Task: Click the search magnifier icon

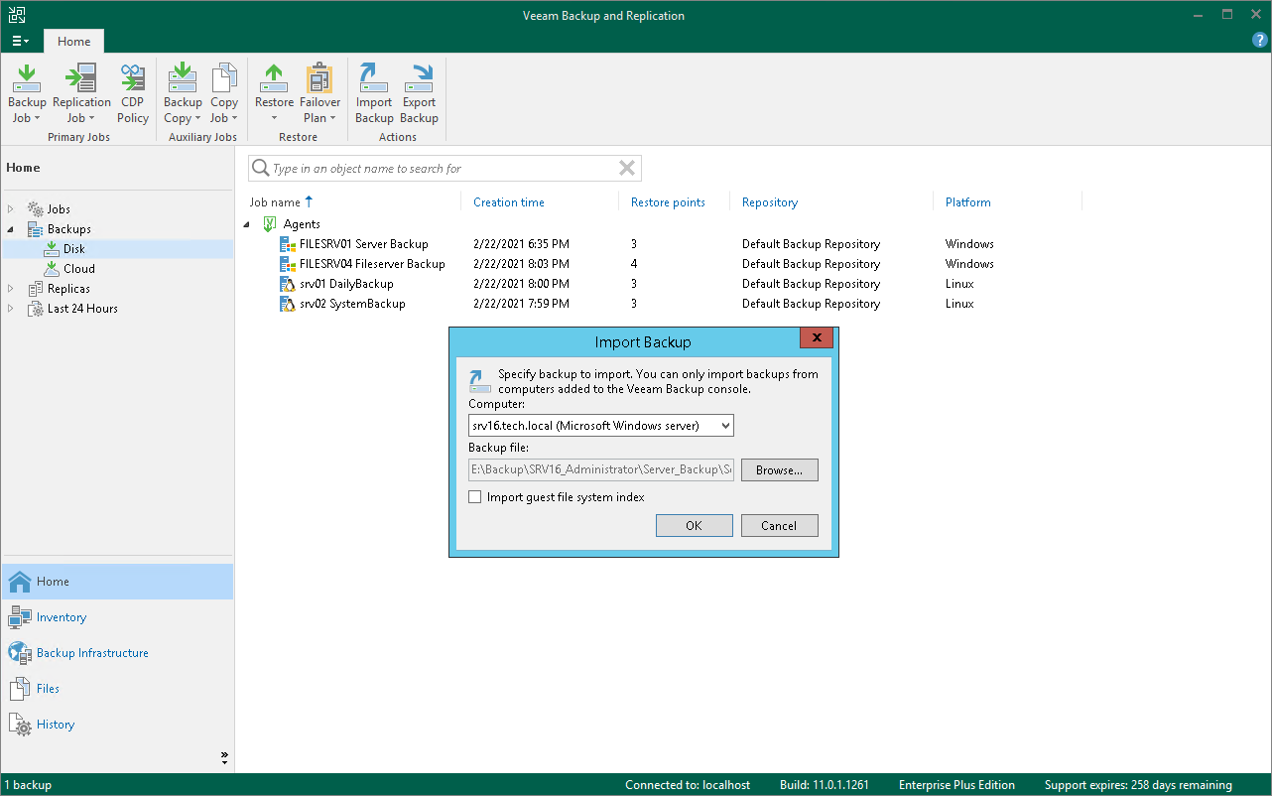Action: pyautogui.click(x=261, y=169)
